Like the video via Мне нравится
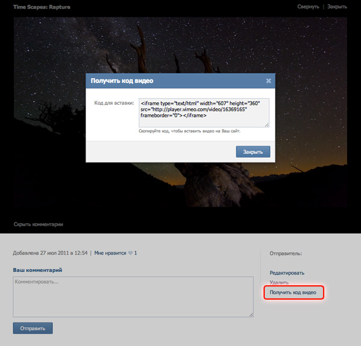 coord(110,253)
